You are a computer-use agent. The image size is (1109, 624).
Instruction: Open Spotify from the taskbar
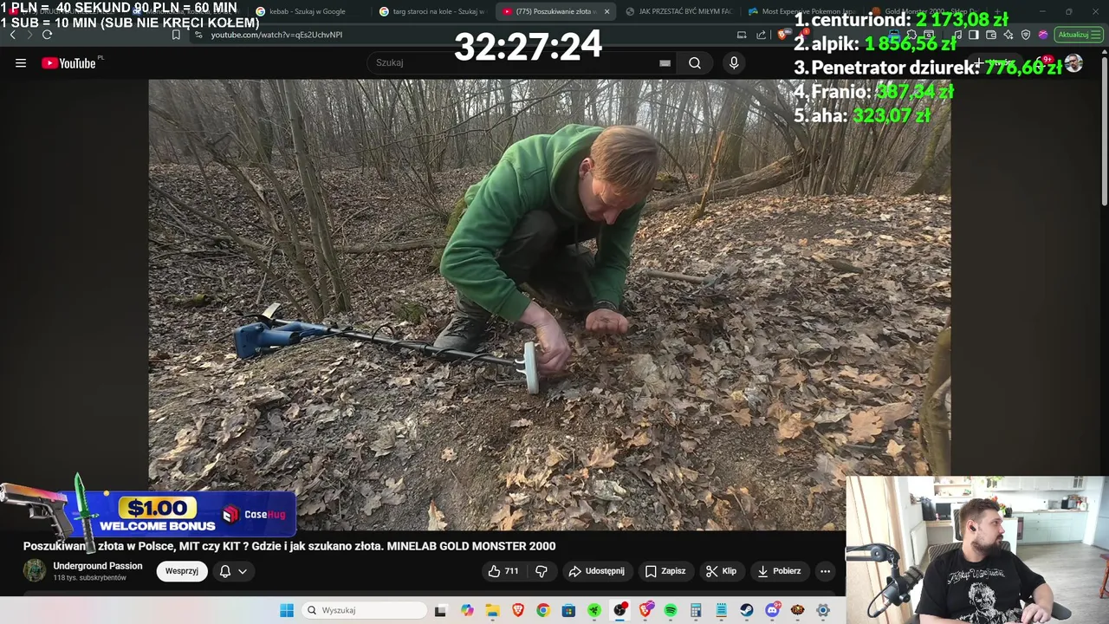pyautogui.click(x=671, y=610)
